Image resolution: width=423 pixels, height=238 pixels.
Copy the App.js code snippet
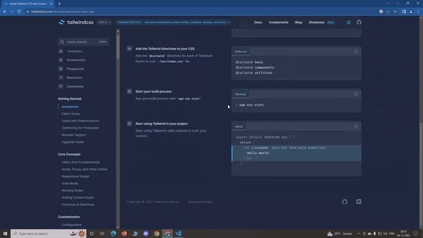click(356, 126)
